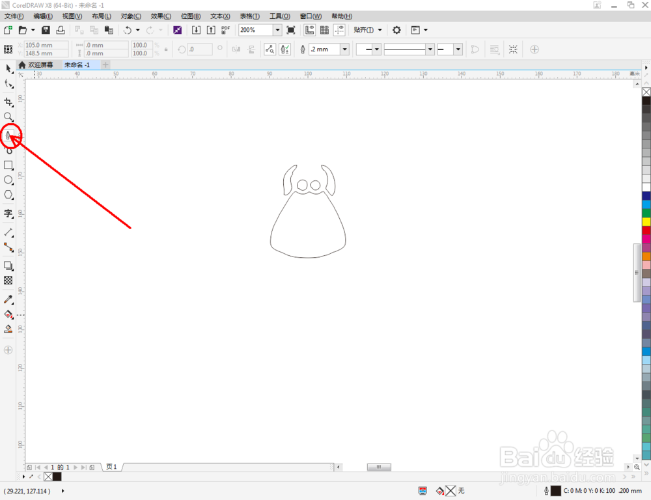The width and height of the screenshot is (651, 500).
Task: Click the fill indicator in status bar
Action: click(x=450, y=491)
